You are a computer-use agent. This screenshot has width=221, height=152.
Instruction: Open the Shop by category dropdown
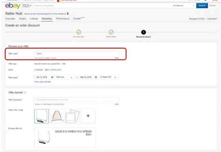coord(27,6)
